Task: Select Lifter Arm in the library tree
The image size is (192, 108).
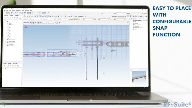Action: tap(136, 22)
